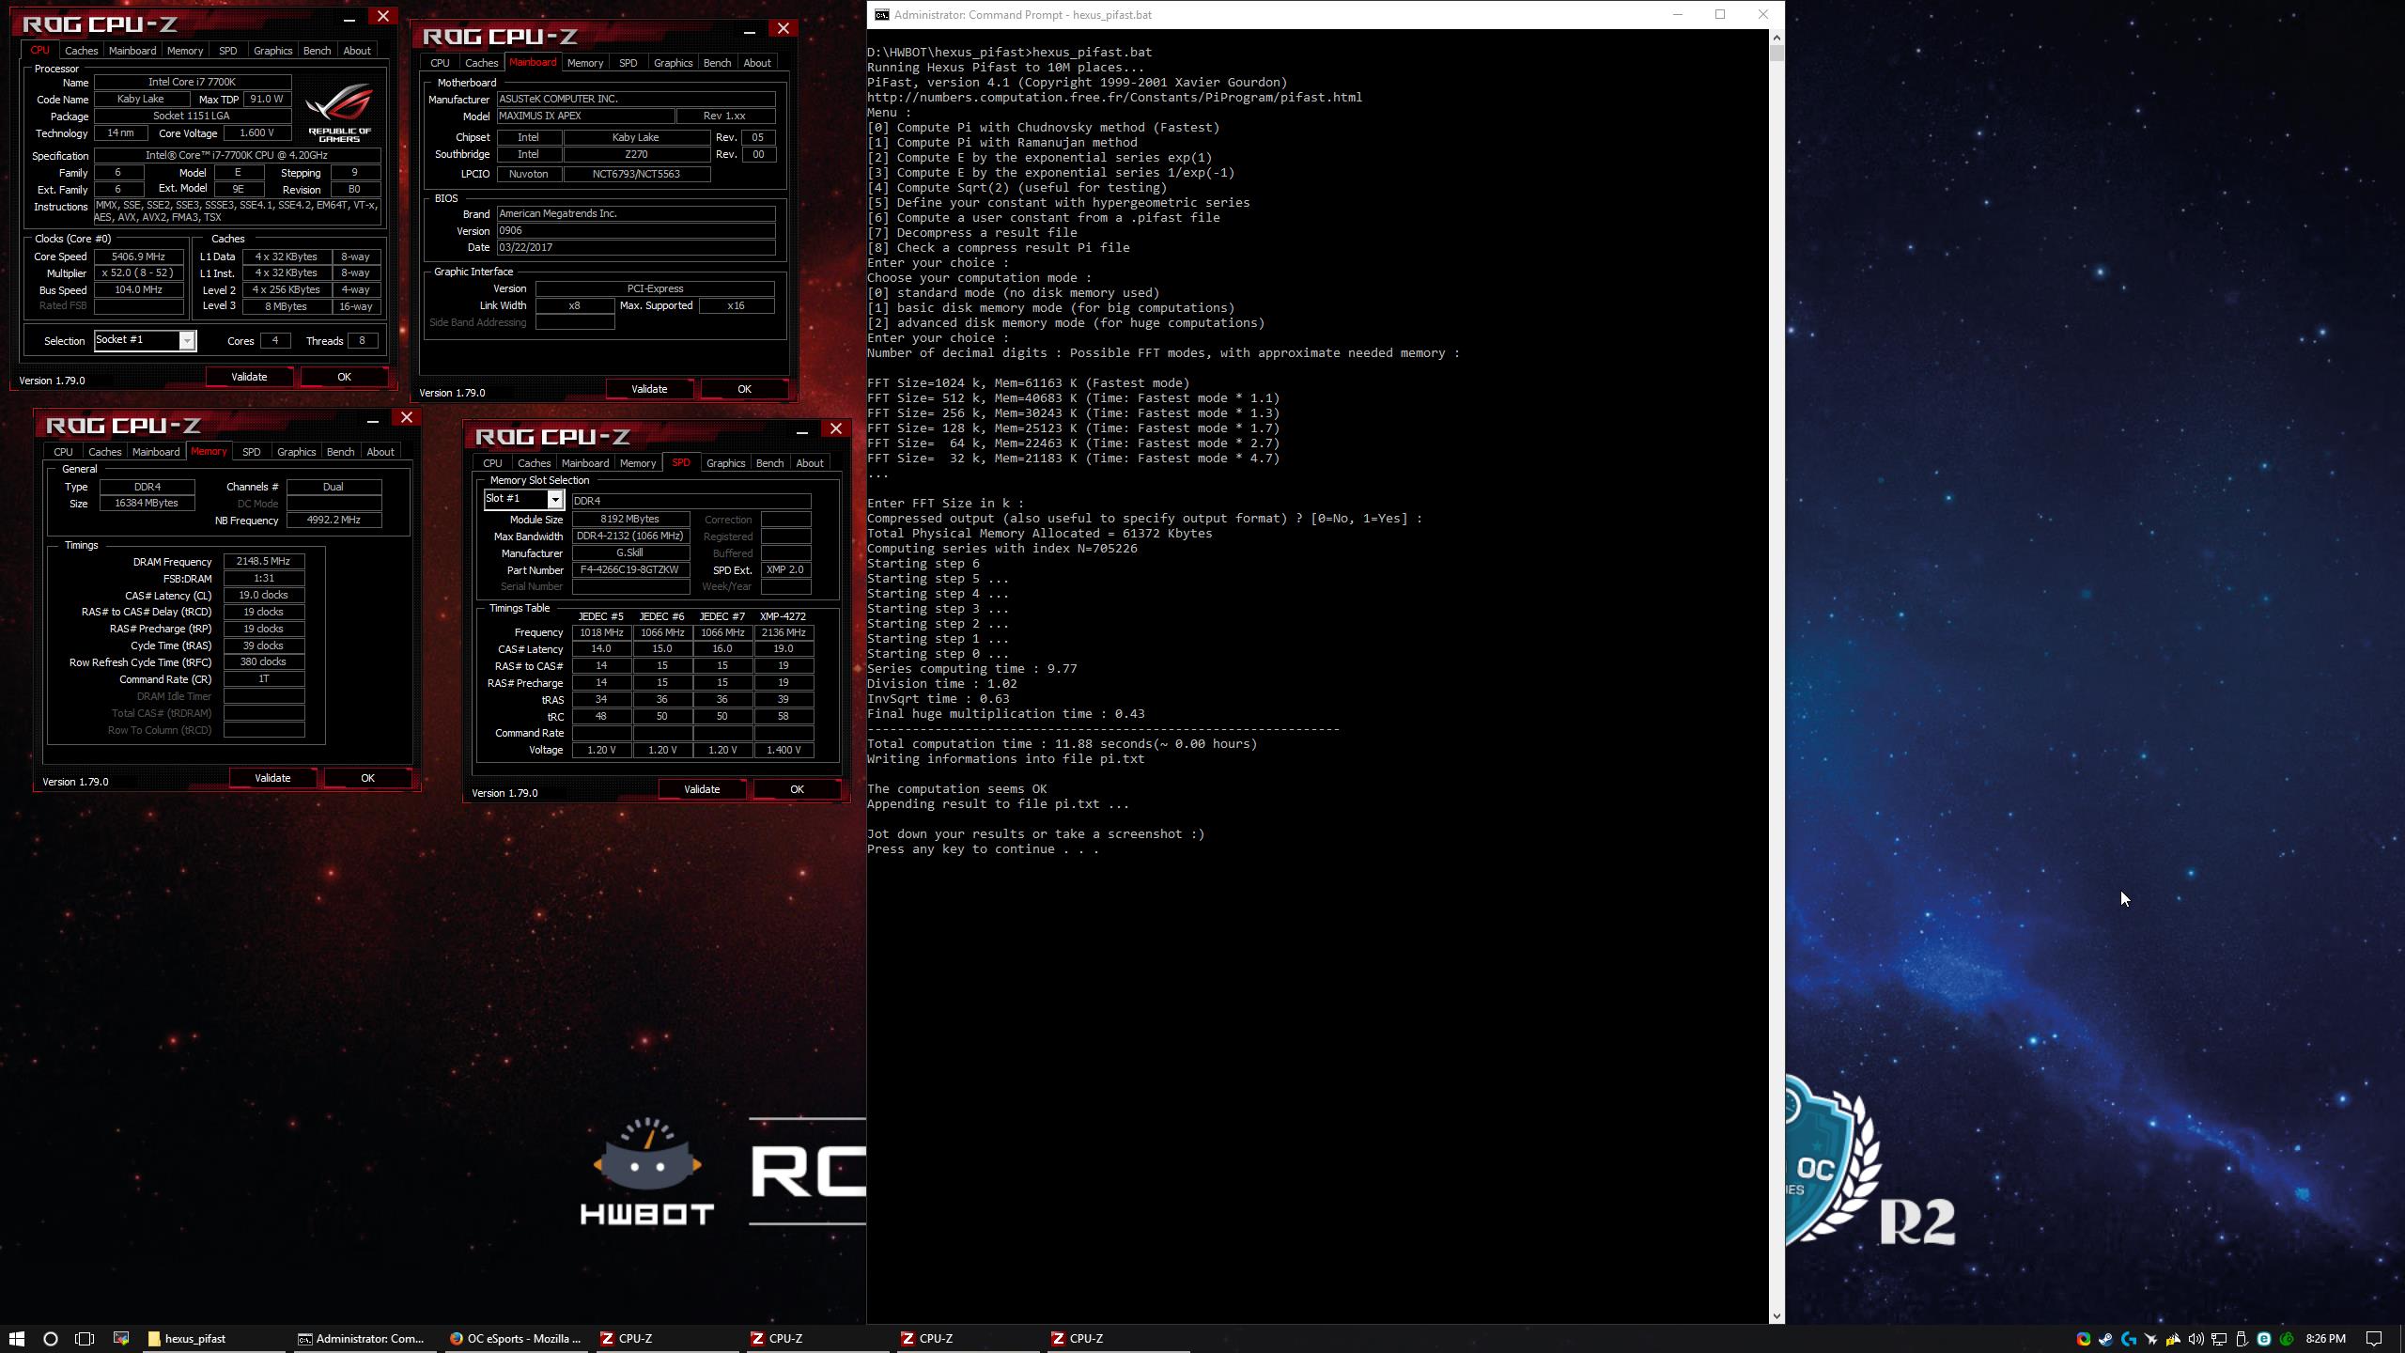Open CPU tab in the Memory window
This screenshot has width=2405, height=1353.
coord(63,452)
